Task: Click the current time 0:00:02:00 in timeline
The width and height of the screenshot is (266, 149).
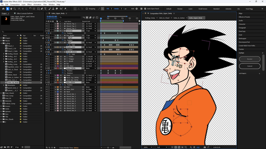Action: tap(52, 17)
